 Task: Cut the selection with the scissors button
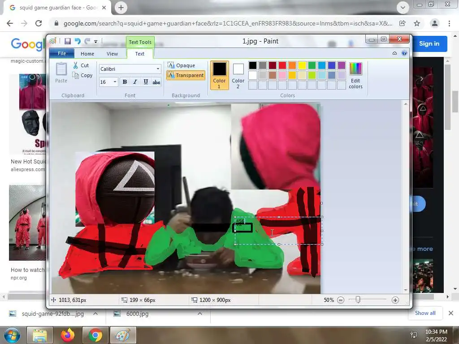tap(81, 65)
